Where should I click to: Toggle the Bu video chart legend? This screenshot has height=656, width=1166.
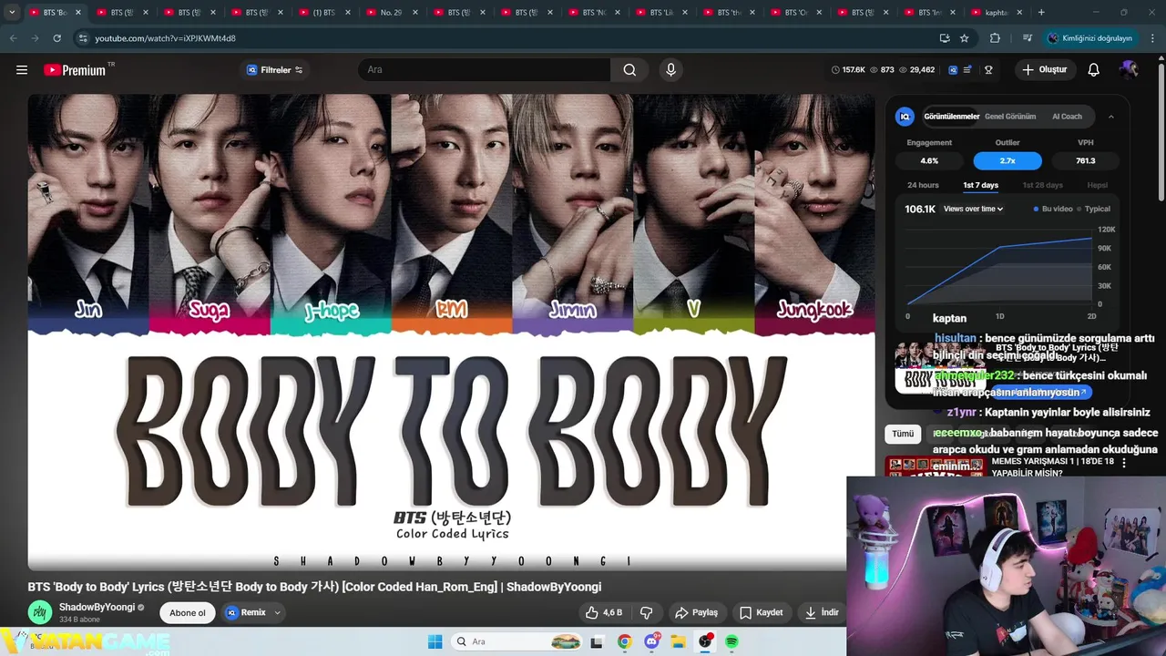(1053, 209)
